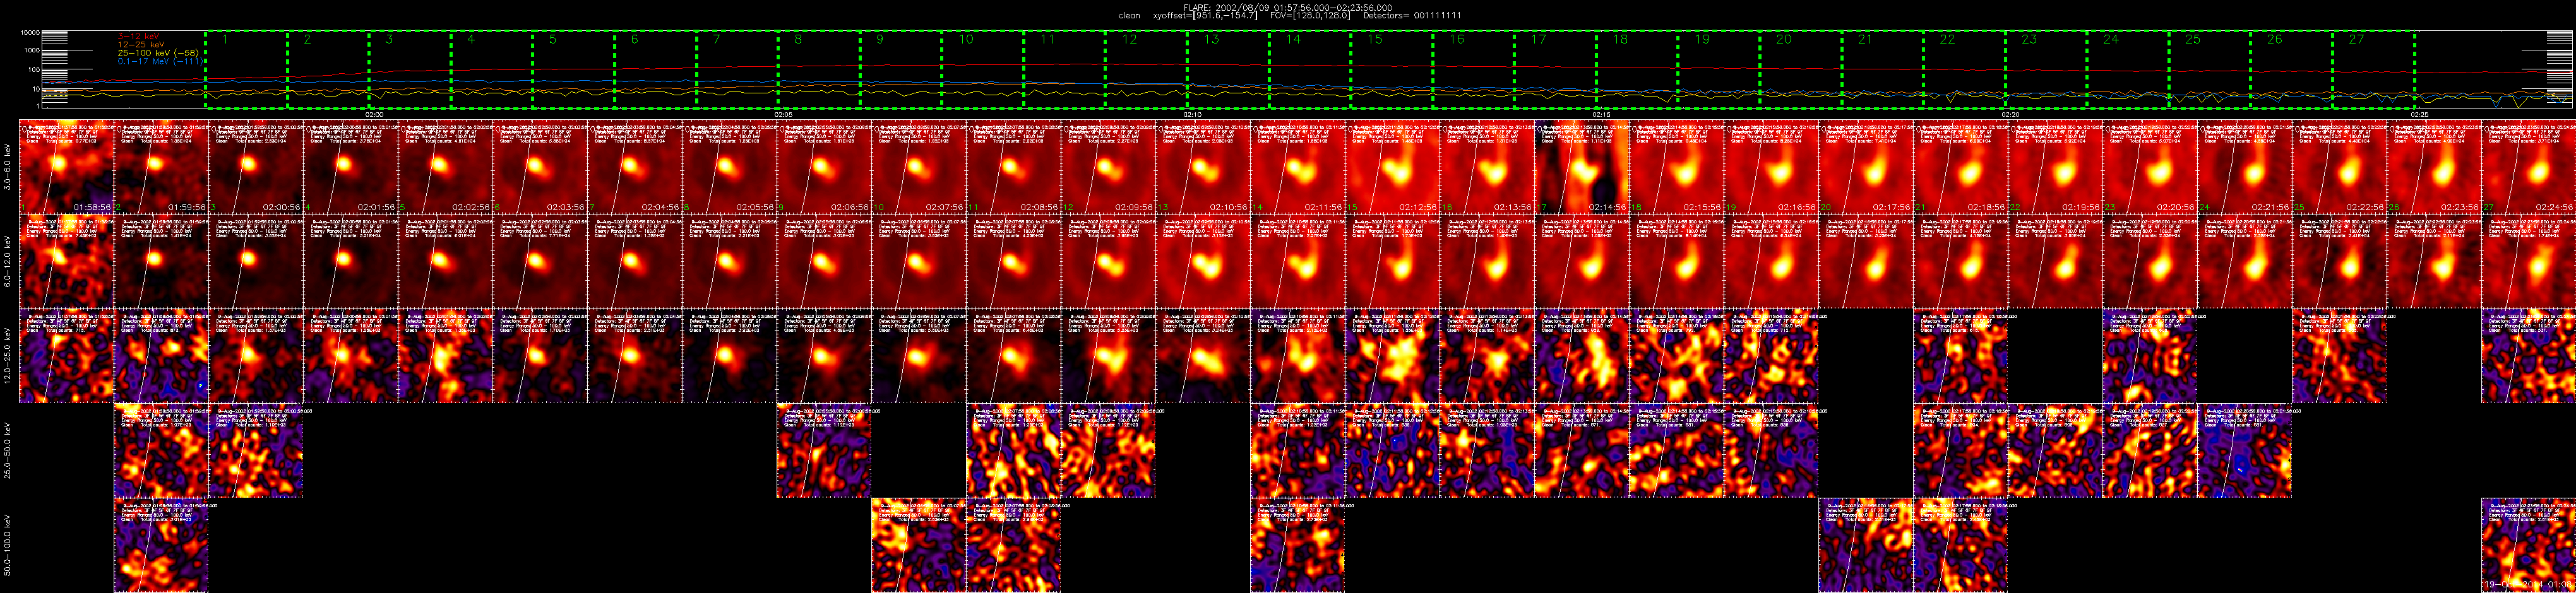Select time interval 26 in the light curve
2576x593 pixels.
coord(2291,69)
